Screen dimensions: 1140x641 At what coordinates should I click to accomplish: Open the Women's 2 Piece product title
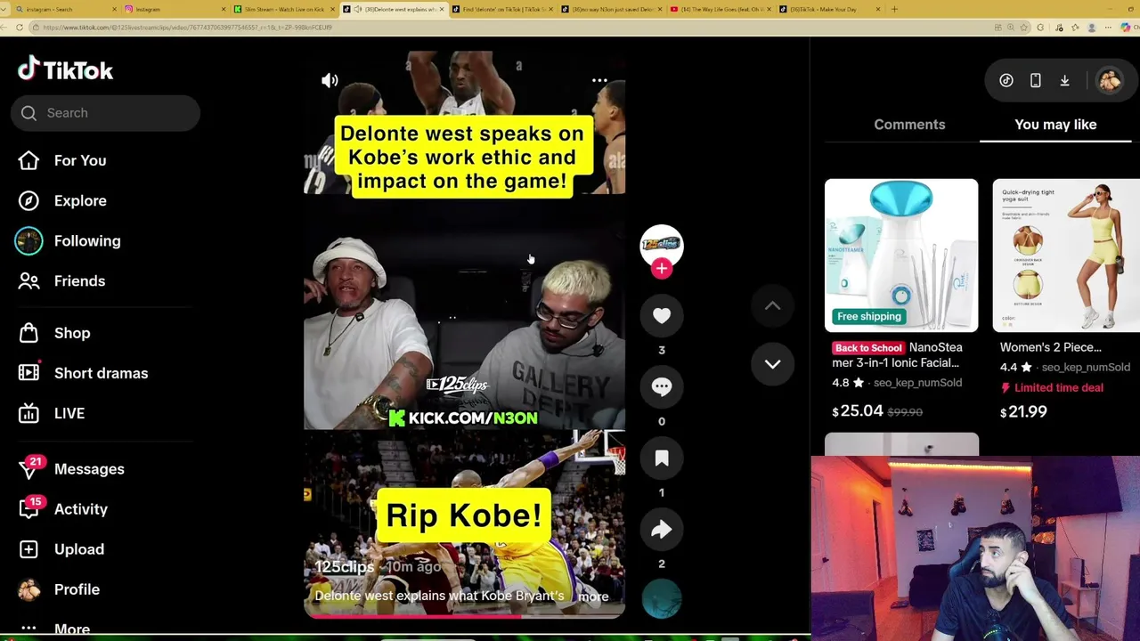1051,347
